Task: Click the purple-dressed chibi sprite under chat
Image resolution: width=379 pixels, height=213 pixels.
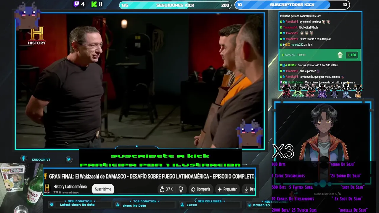Action: [322, 91]
